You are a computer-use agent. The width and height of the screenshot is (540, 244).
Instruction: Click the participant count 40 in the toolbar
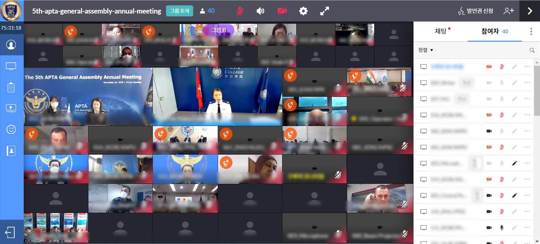point(207,11)
